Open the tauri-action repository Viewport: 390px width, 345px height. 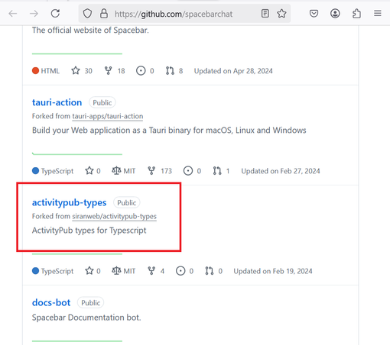tap(57, 102)
